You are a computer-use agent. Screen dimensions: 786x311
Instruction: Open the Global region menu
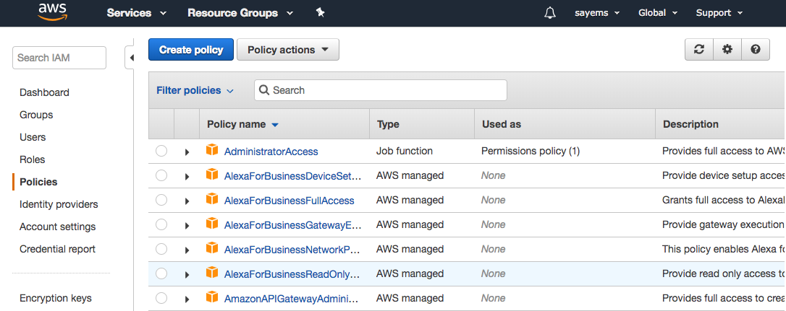[657, 13]
